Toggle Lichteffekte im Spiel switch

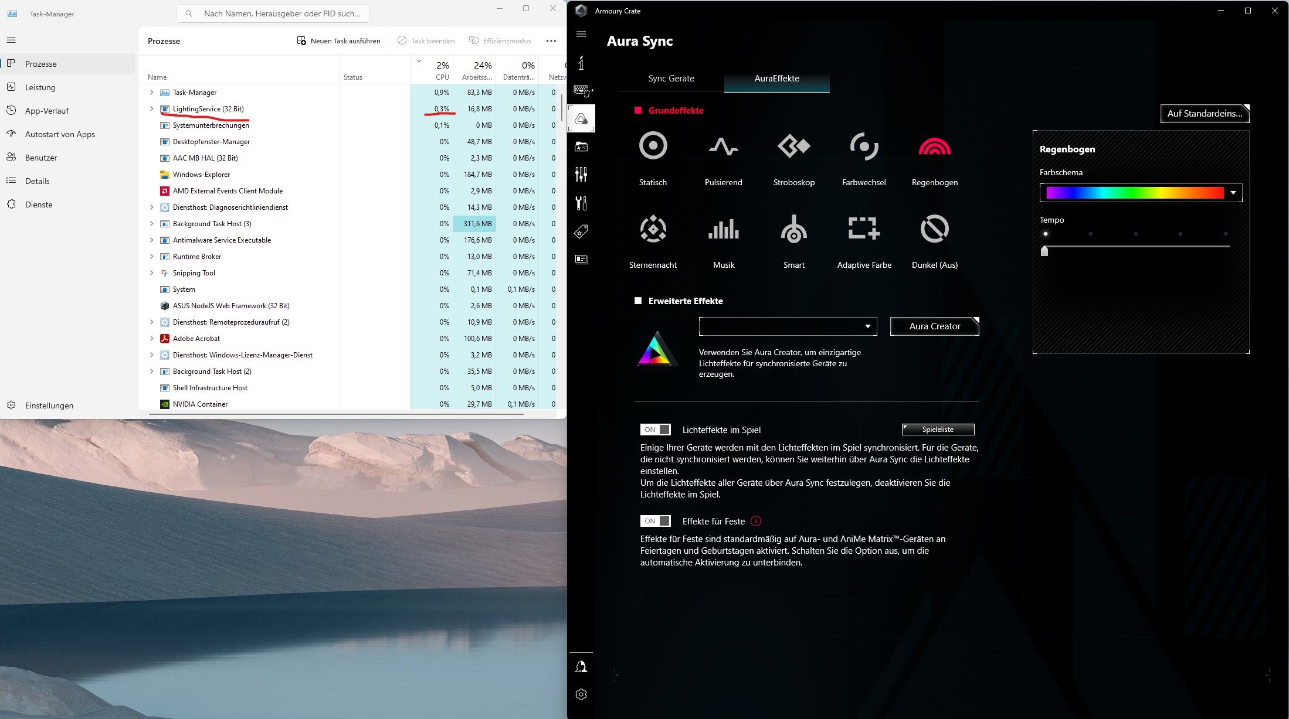pyautogui.click(x=655, y=430)
